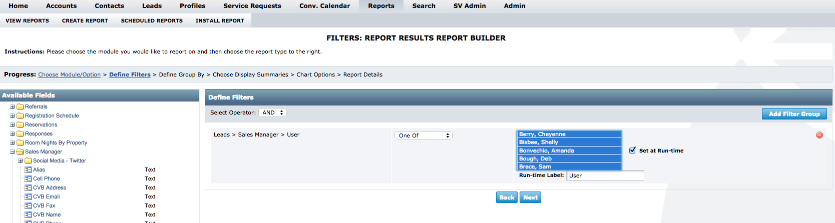835x223 pixels.
Task: Open the Home menu
Action: (18, 6)
